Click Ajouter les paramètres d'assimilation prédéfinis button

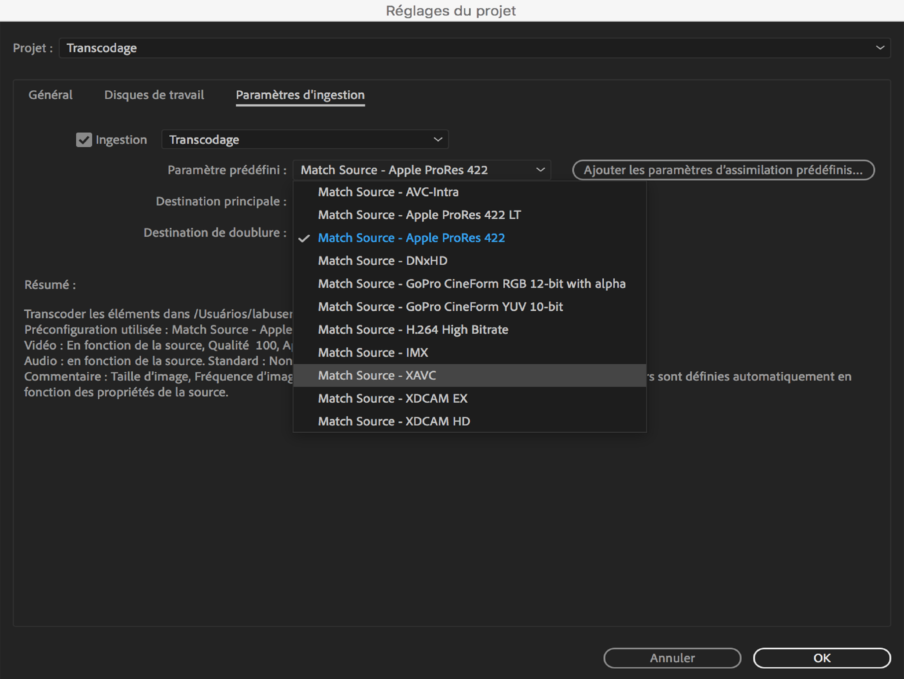coord(723,170)
